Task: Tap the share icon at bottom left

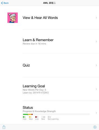Action: click(x=4, y=127)
